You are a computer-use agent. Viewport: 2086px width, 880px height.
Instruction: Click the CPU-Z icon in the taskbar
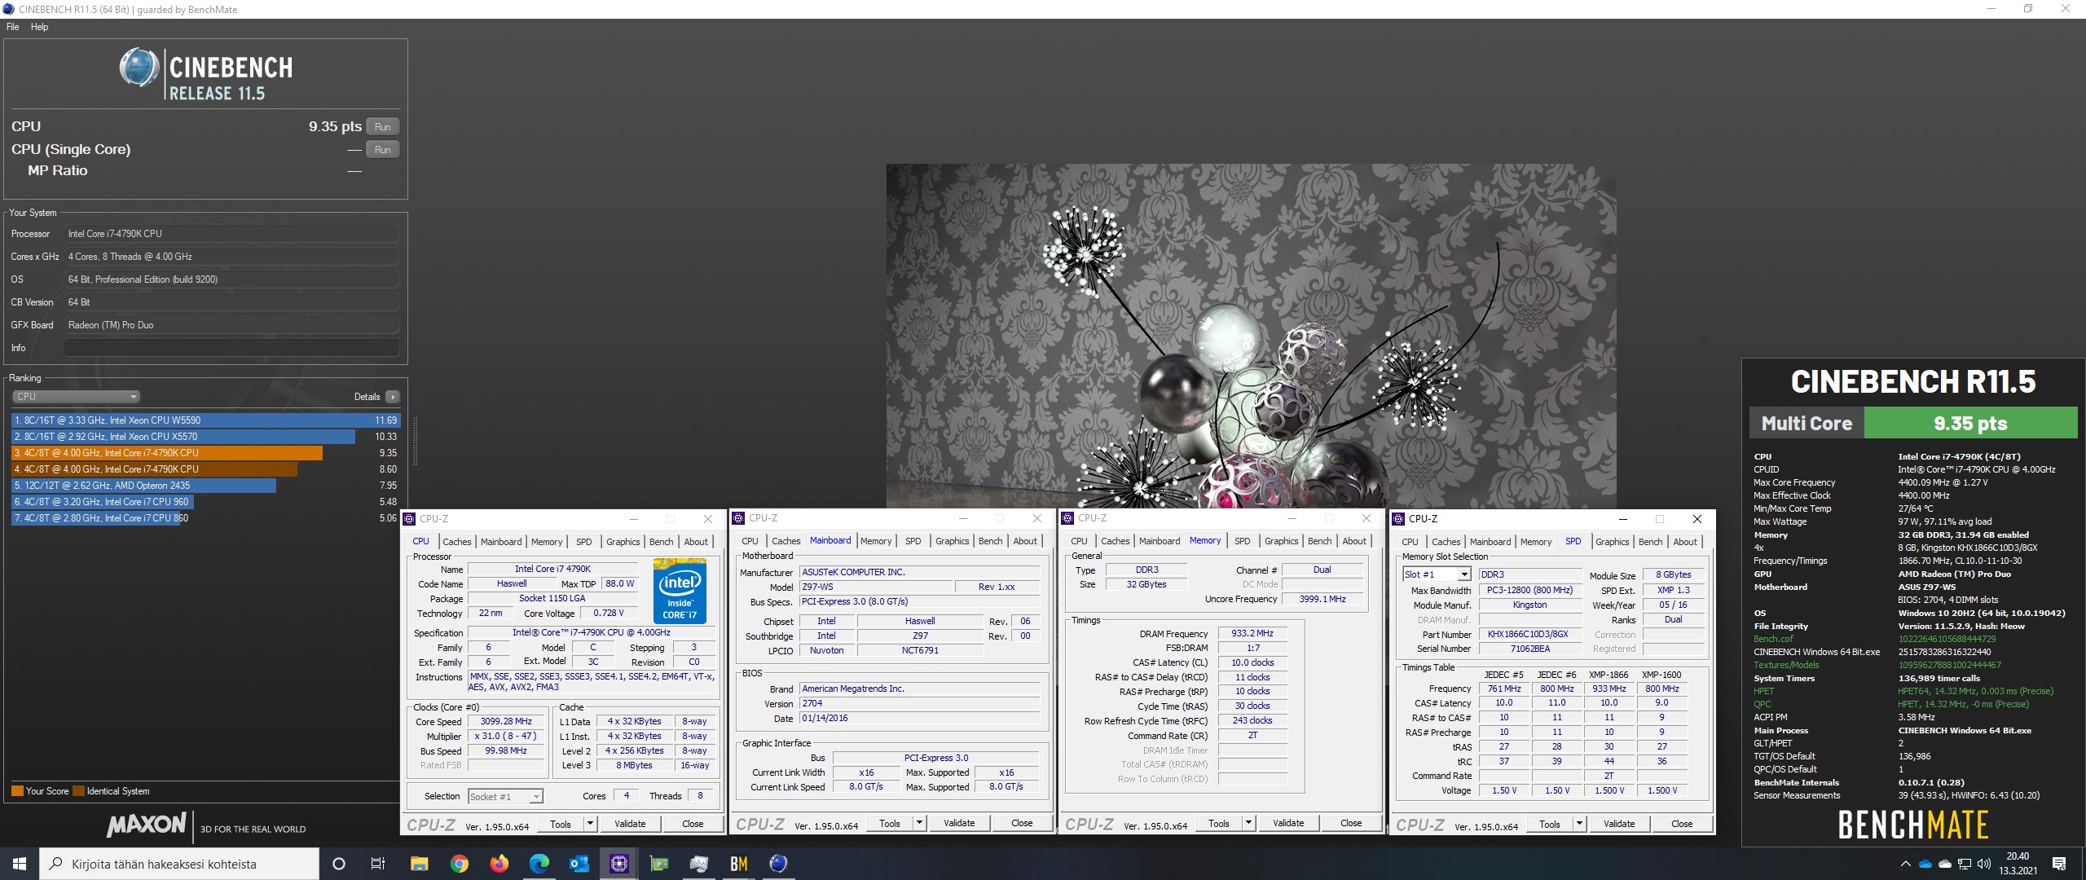(618, 864)
